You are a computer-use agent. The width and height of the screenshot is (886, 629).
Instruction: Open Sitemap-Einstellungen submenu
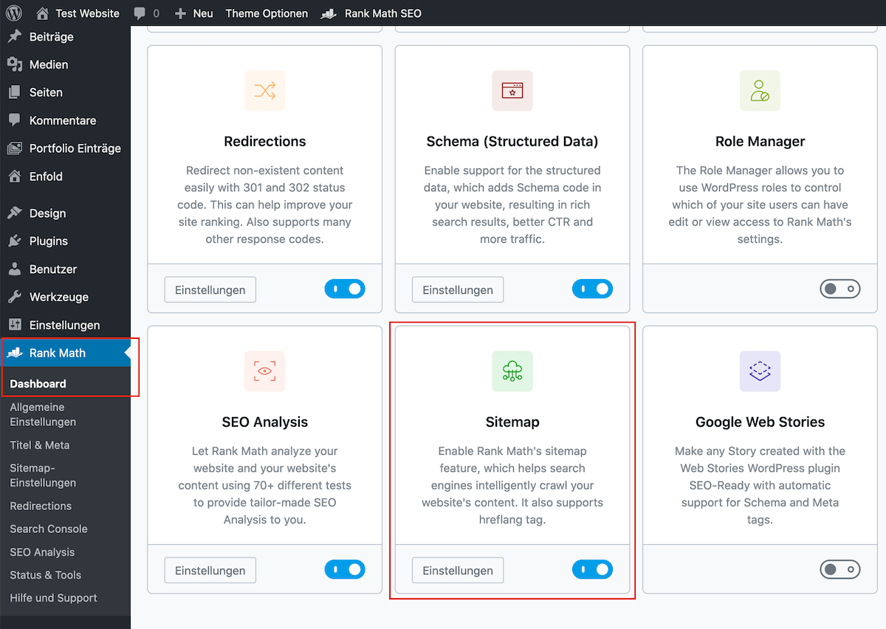[43, 475]
